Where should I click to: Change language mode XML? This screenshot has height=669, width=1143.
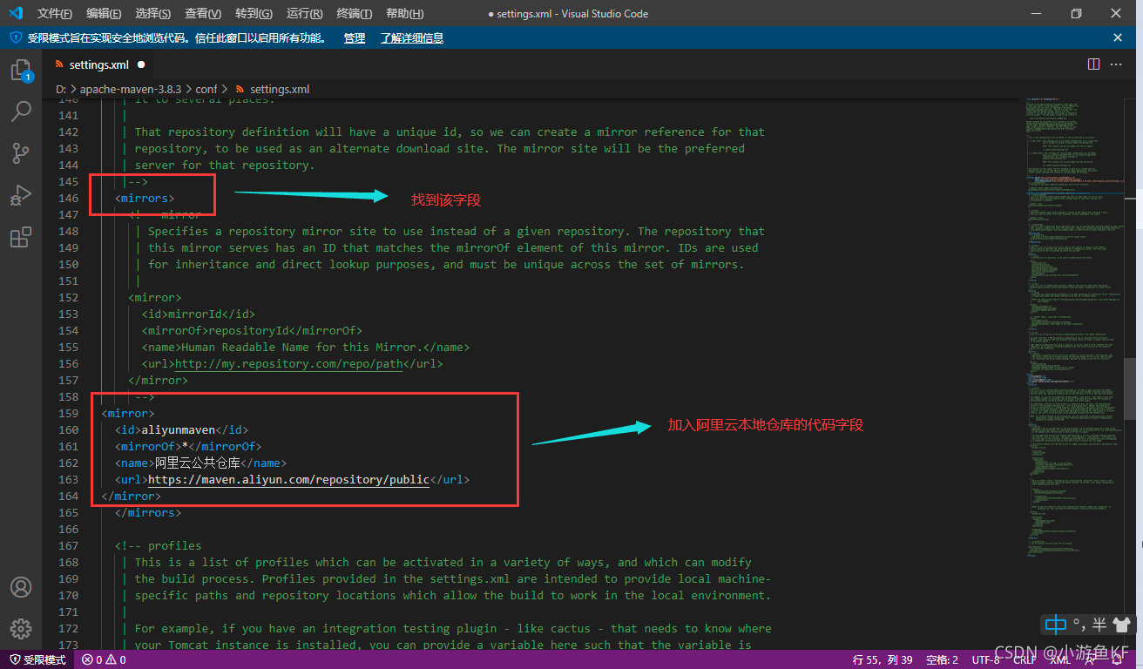point(1059,659)
